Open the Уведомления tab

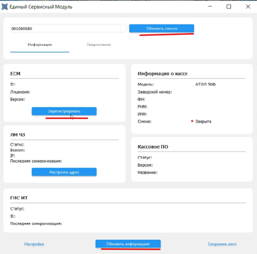coord(98,45)
